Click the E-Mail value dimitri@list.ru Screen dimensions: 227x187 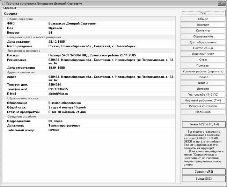tap(58, 94)
